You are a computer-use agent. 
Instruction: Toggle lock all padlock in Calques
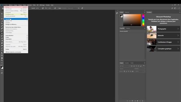(133, 71)
